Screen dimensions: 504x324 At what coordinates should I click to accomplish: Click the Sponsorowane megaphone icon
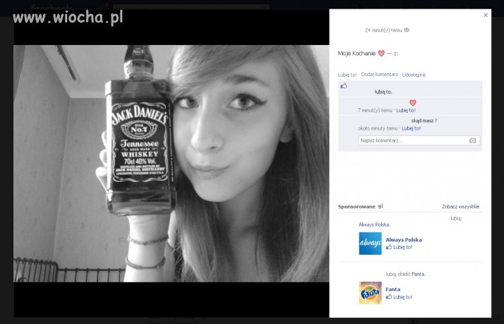point(380,206)
